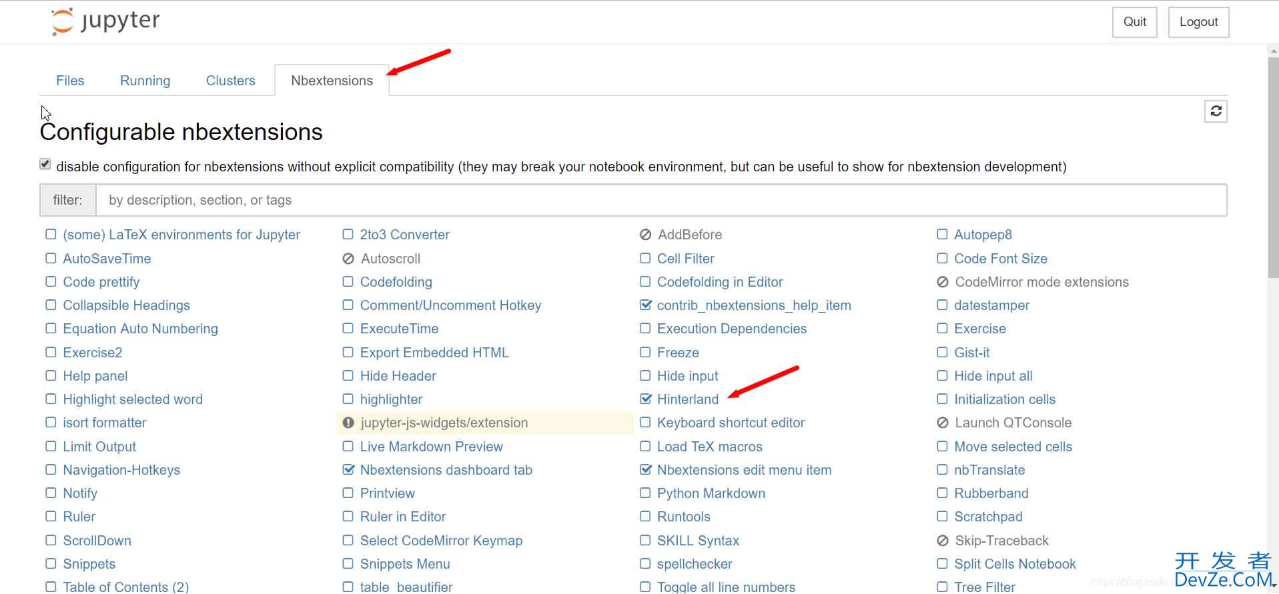
Task: Click the filter text input field
Action: click(x=661, y=200)
